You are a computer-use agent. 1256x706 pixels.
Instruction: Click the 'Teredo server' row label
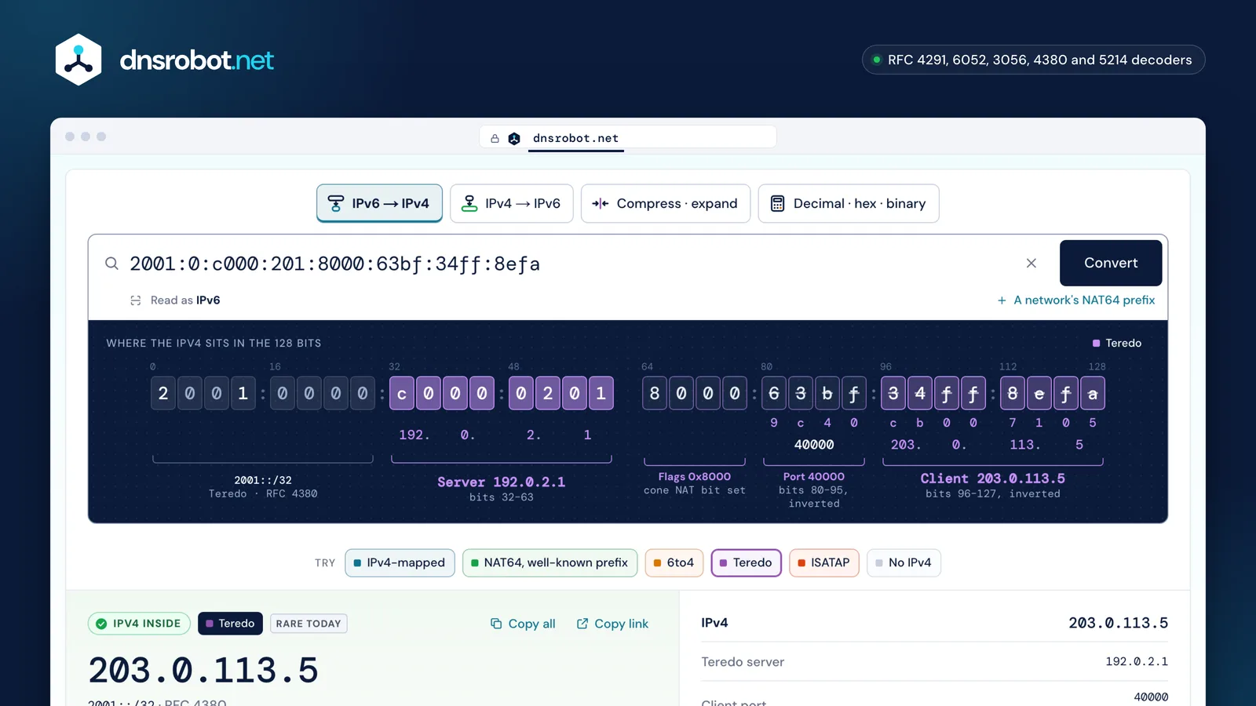click(743, 661)
